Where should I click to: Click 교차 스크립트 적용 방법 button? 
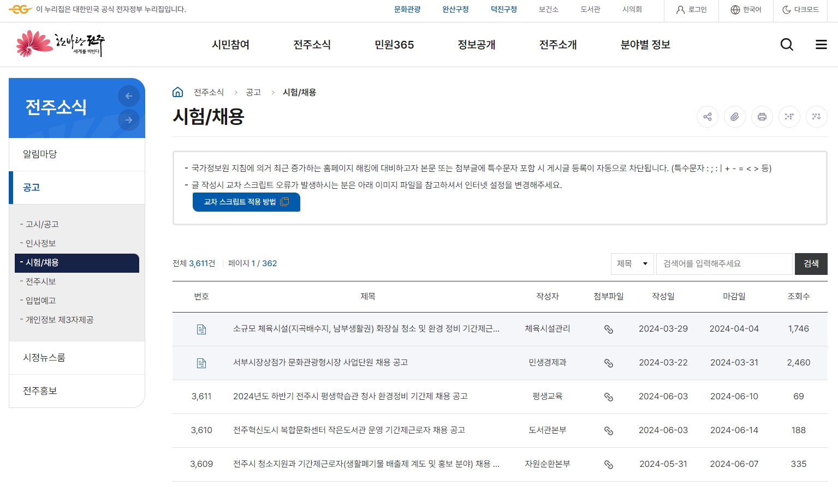246,202
